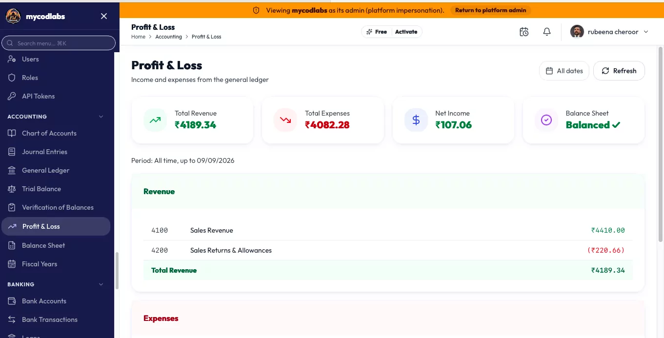Screen dimensions: 664x338
Task: Open Verification of Balances
Action: 58,207
